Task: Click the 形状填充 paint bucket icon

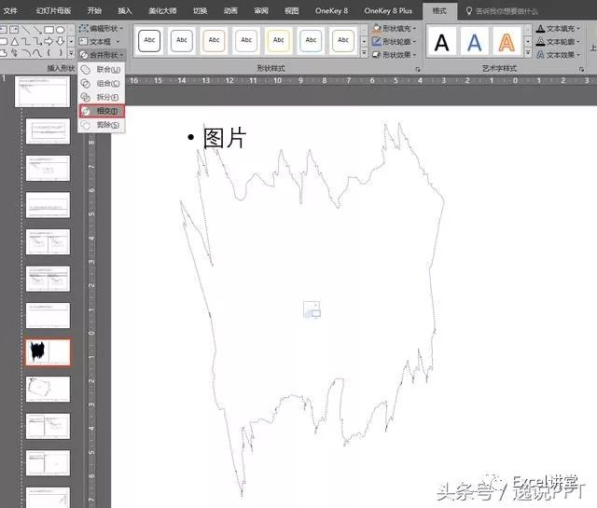Action: pyautogui.click(x=377, y=28)
